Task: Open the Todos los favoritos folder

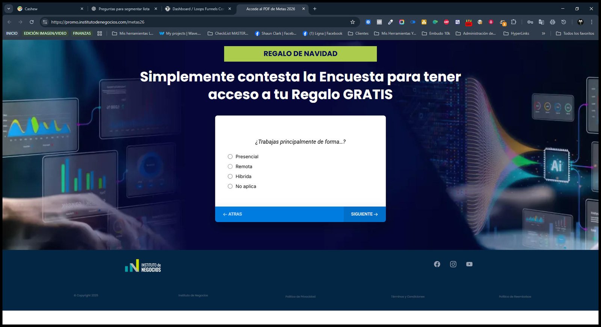Action: pos(575,33)
